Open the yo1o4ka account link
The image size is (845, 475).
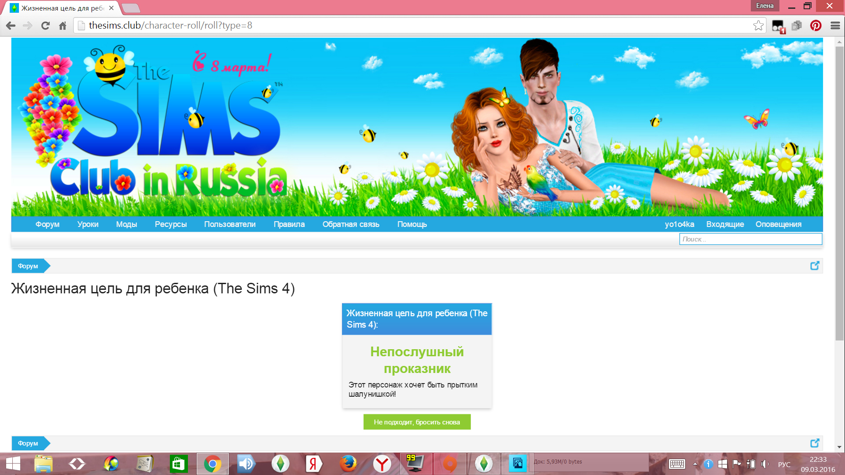click(x=680, y=224)
